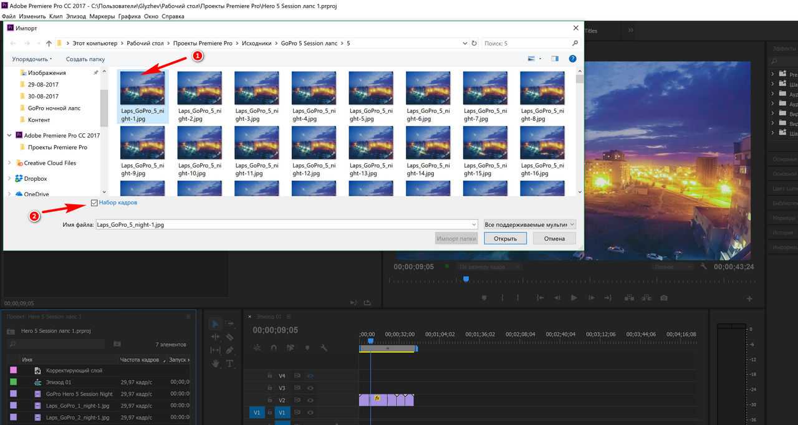798x425 pixels.
Task: Open timeline settings wrench icon
Action: click(324, 348)
